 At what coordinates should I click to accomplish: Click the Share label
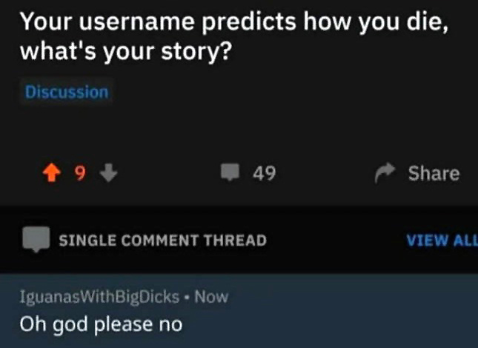[434, 173]
